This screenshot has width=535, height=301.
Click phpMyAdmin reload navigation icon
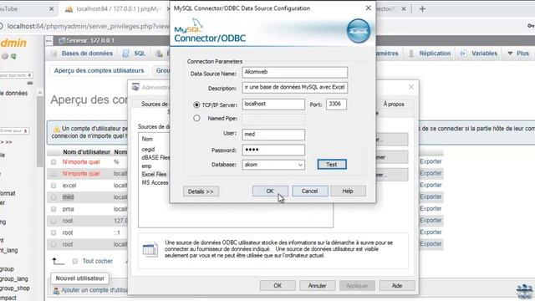pyautogui.click(x=13, y=56)
